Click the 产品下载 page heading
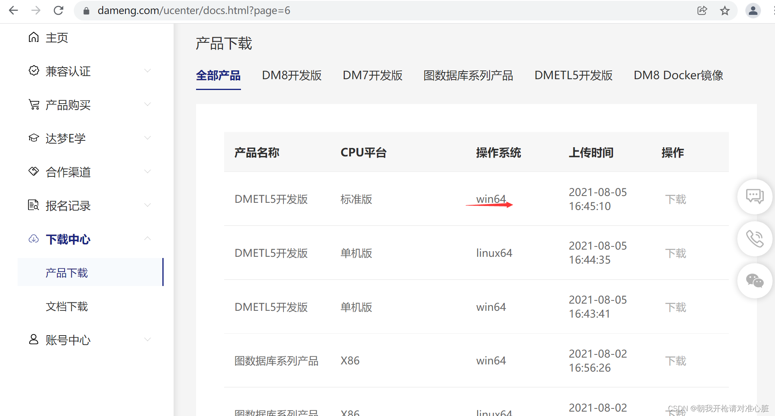This screenshot has height=416, width=775. tap(224, 44)
